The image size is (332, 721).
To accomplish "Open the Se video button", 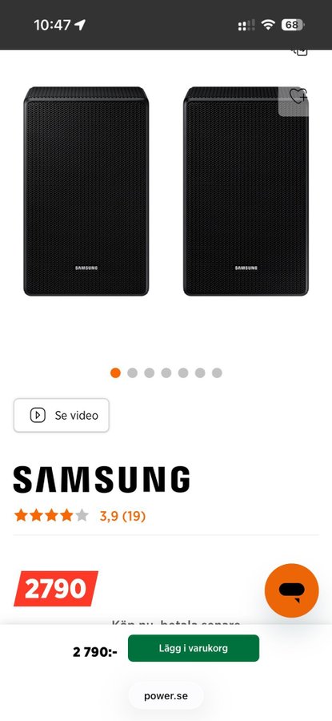I will tap(62, 415).
